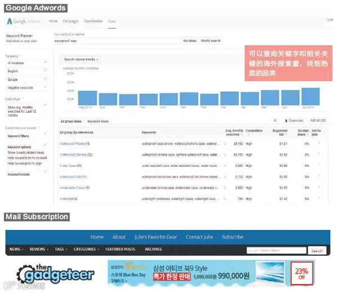Open the Watertight (8) ad group
Image resolution: width=338 pixels, height=293 pixels.
[69, 199]
